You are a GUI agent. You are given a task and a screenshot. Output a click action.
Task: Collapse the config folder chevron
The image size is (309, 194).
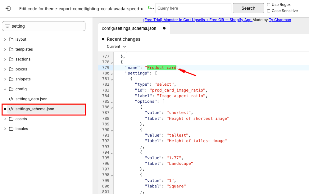click(5, 89)
